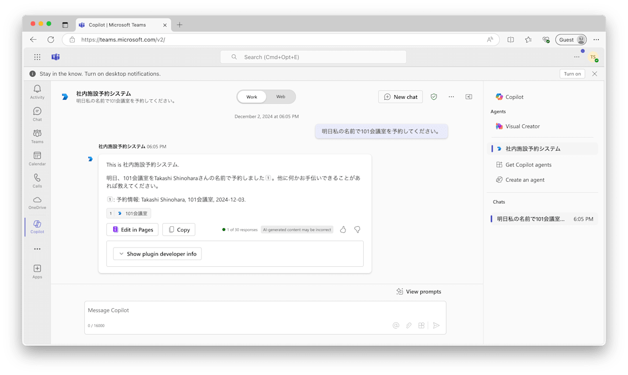Reload the browser page

click(51, 40)
